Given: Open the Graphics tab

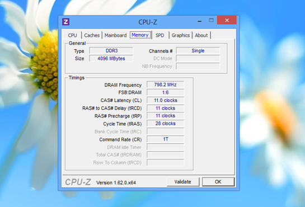Looking at the screenshot, I should click(x=181, y=35).
